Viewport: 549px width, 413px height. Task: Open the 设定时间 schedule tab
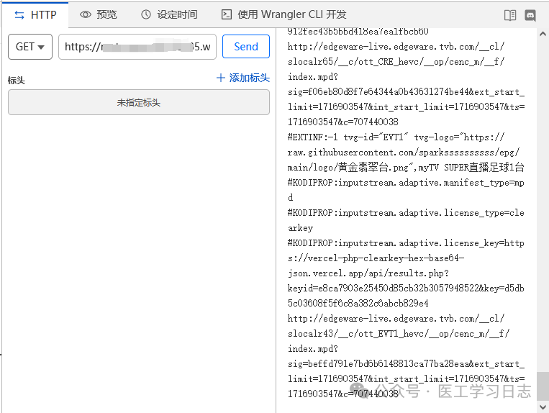tap(170, 14)
